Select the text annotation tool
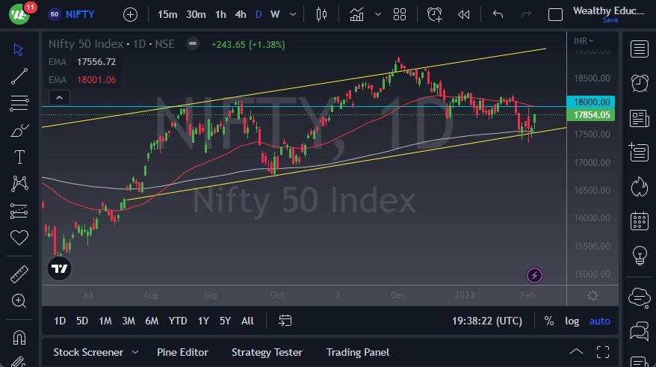The width and height of the screenshot is (656, 367). click(19, 156)
